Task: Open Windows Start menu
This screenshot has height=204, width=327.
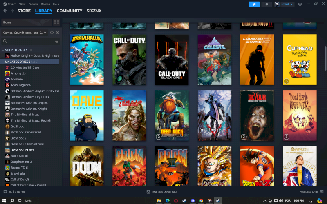Action: point(4,200)
